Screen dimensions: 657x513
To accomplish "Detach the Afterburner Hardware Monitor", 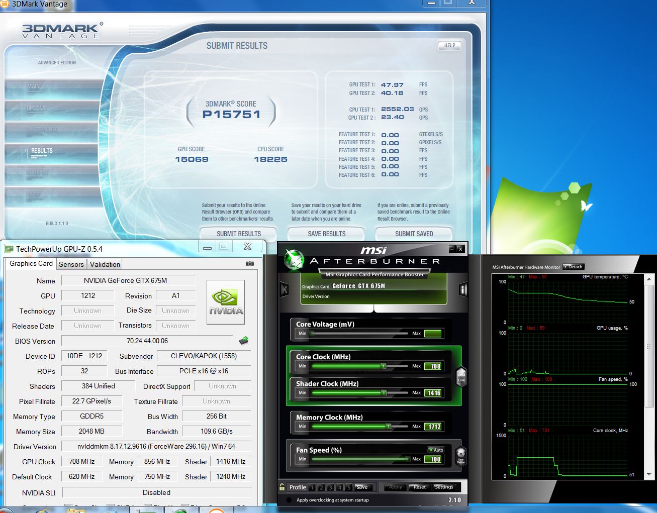I will 574,267.
